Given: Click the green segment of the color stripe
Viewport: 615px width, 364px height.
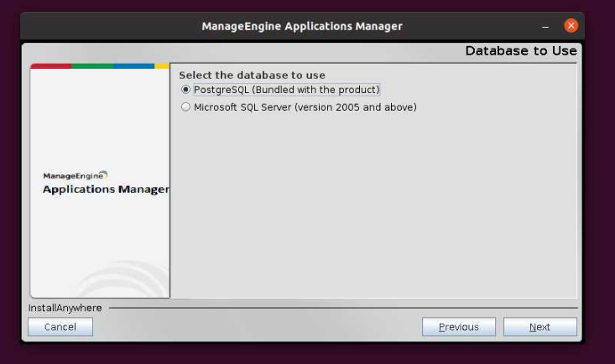Looking at the screenshot, I should [92, 65].
